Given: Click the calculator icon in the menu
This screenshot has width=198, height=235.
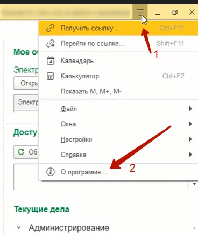Looking at the screenshot, I should pos(50,76).
